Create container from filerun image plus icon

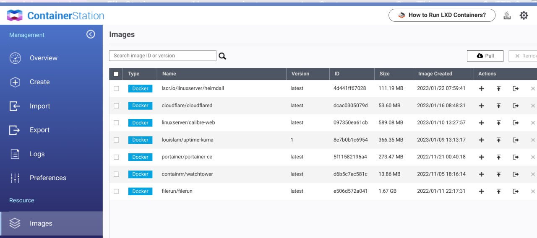482,191
